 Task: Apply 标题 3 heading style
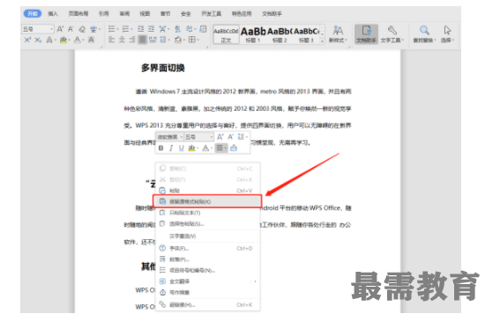pyautogui.click(x=306, y=34)
